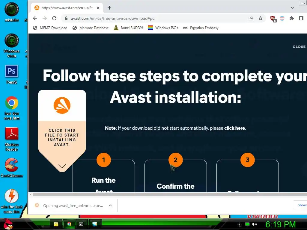
Task: Click the step 1 orange circle
Action: tap(104, 160)
